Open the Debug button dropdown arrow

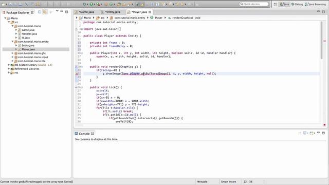click(x=87, y=4)
